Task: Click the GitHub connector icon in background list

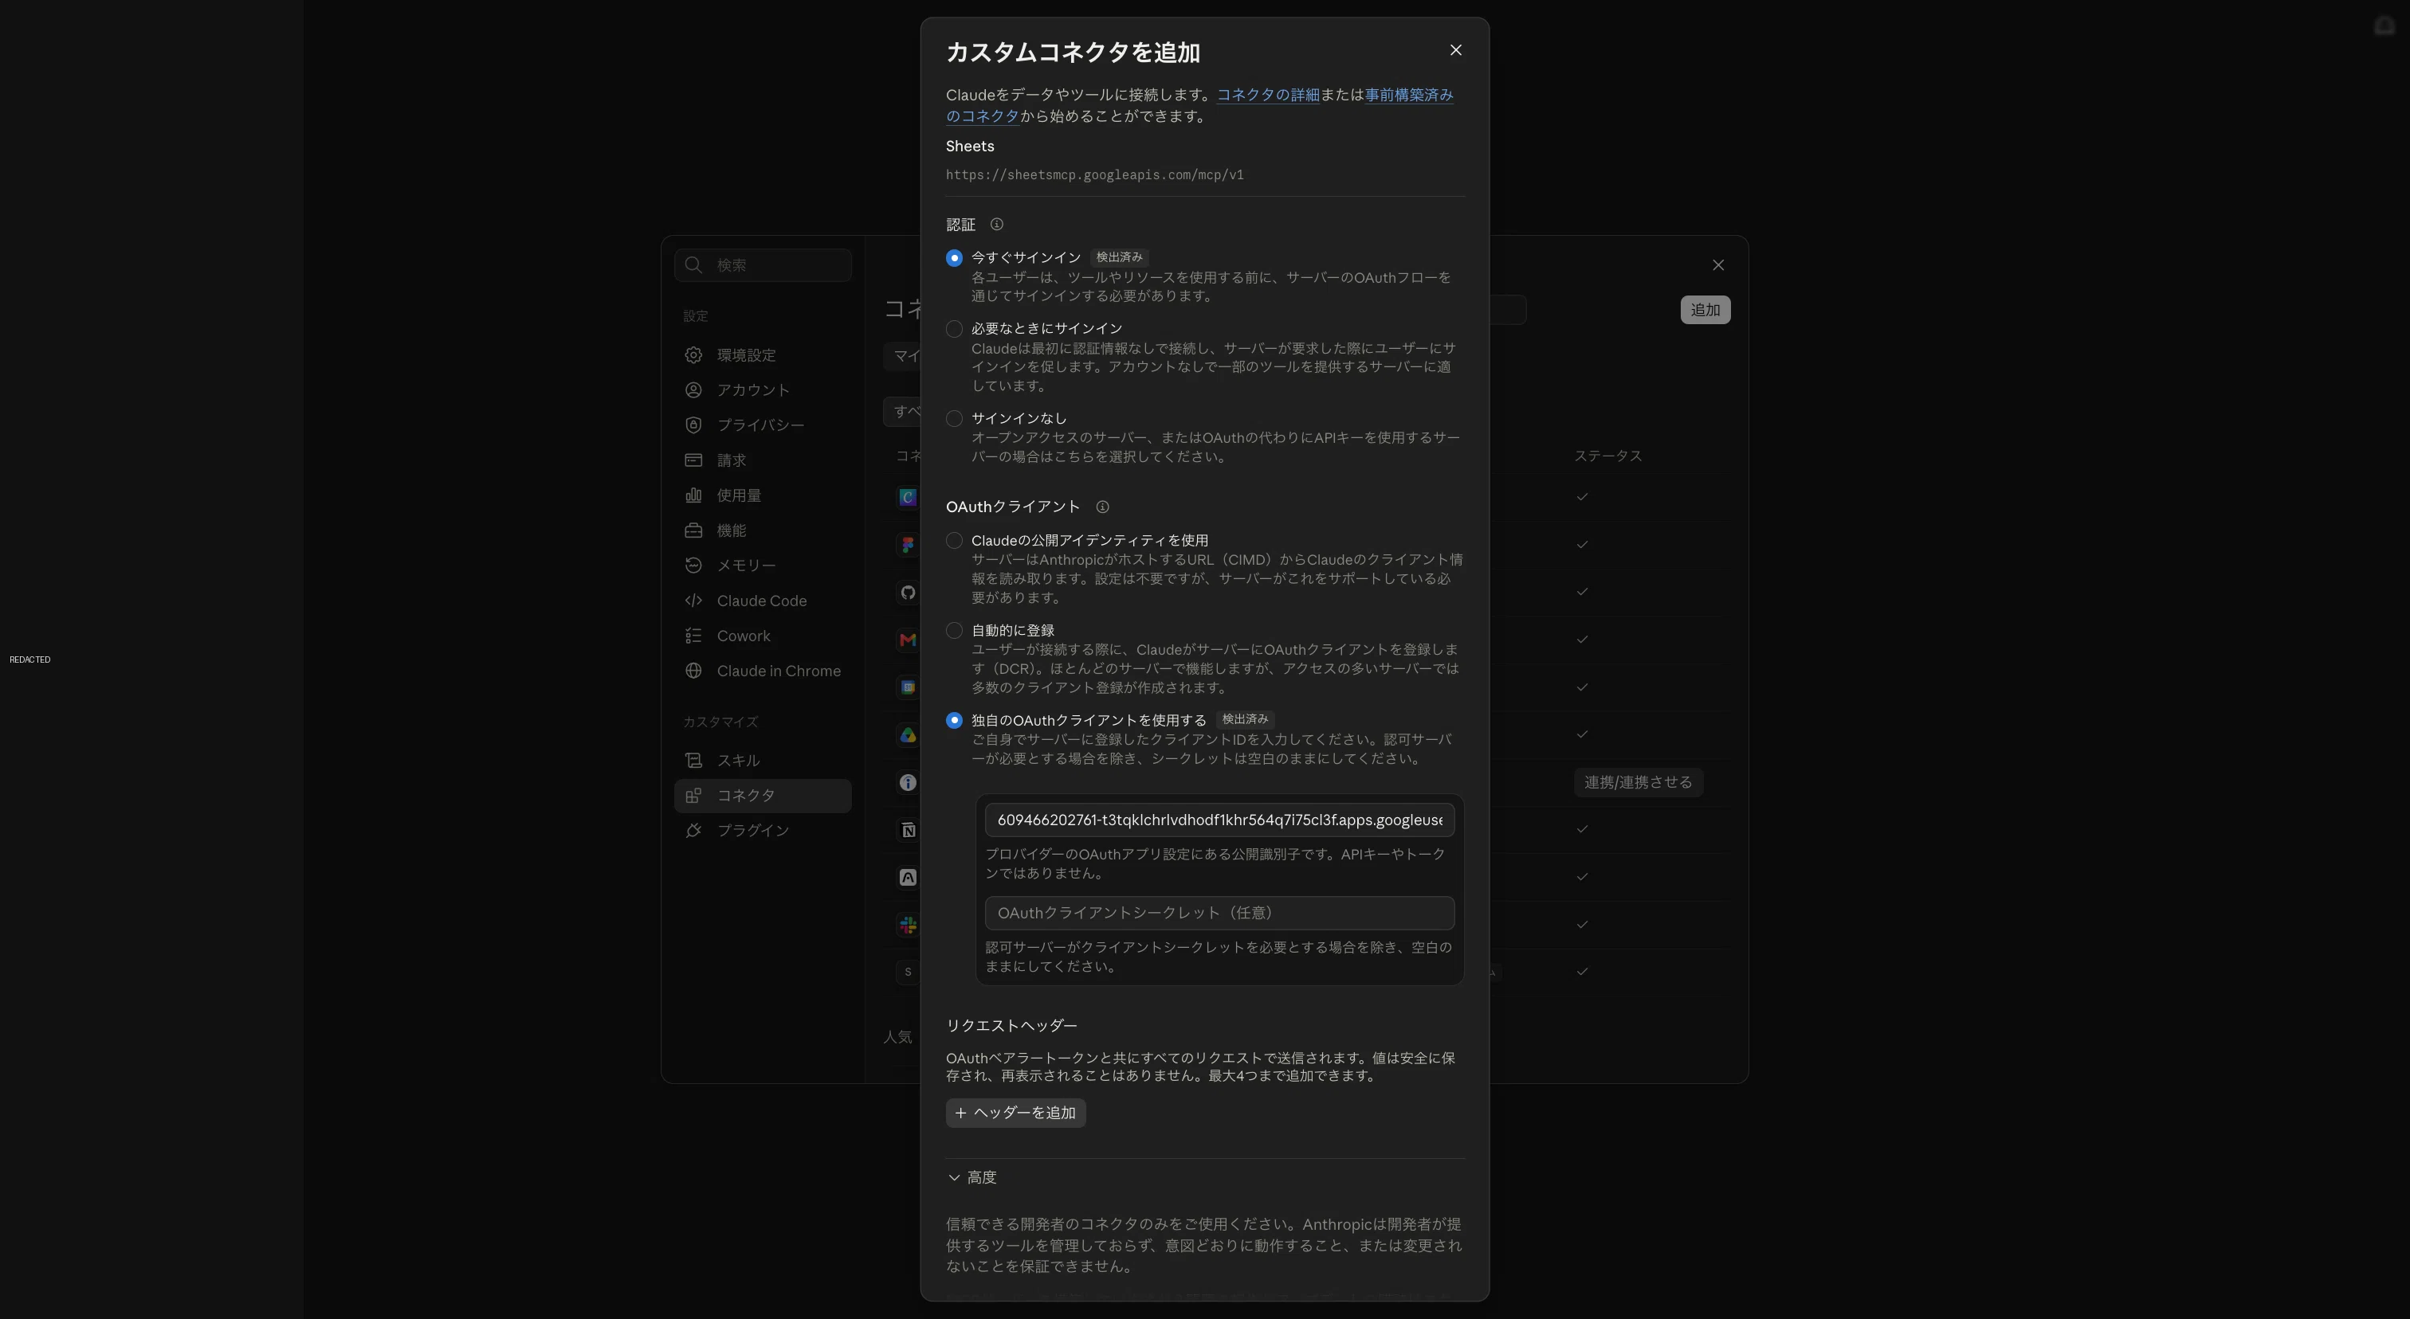Action: (908, 592)
